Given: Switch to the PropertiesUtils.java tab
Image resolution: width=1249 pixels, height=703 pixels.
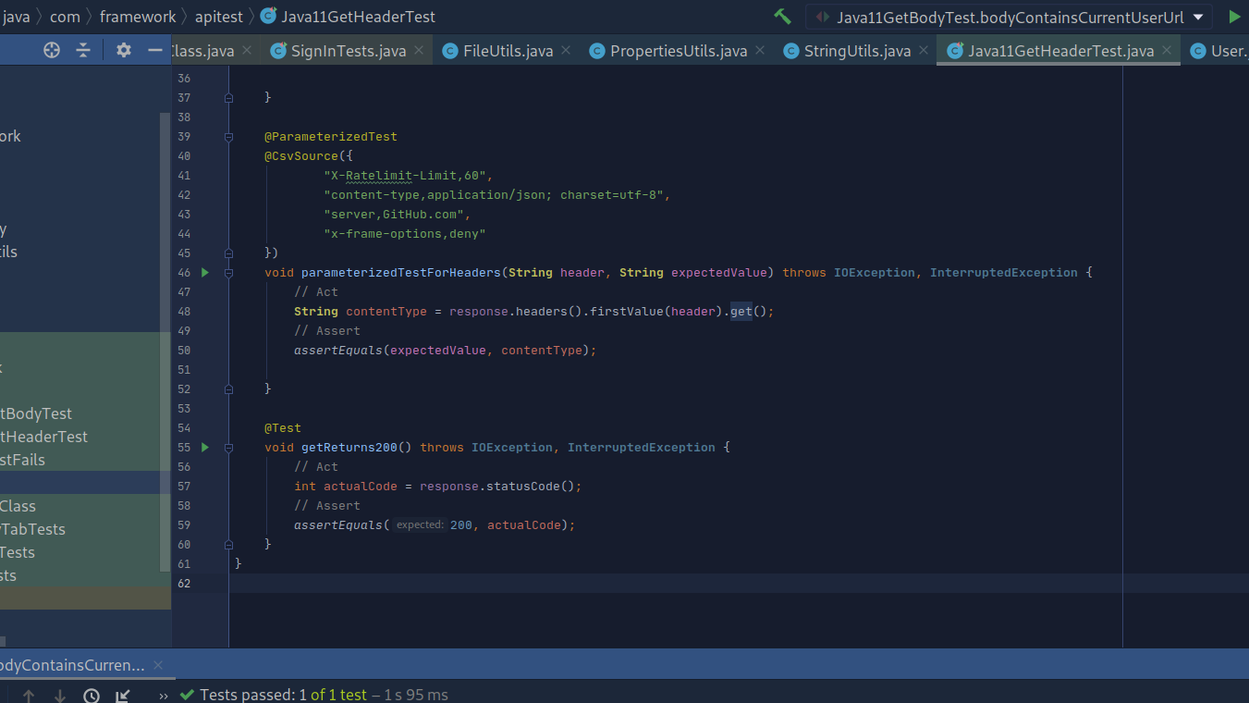Looking at the screenshot, I should pos(679,51).
